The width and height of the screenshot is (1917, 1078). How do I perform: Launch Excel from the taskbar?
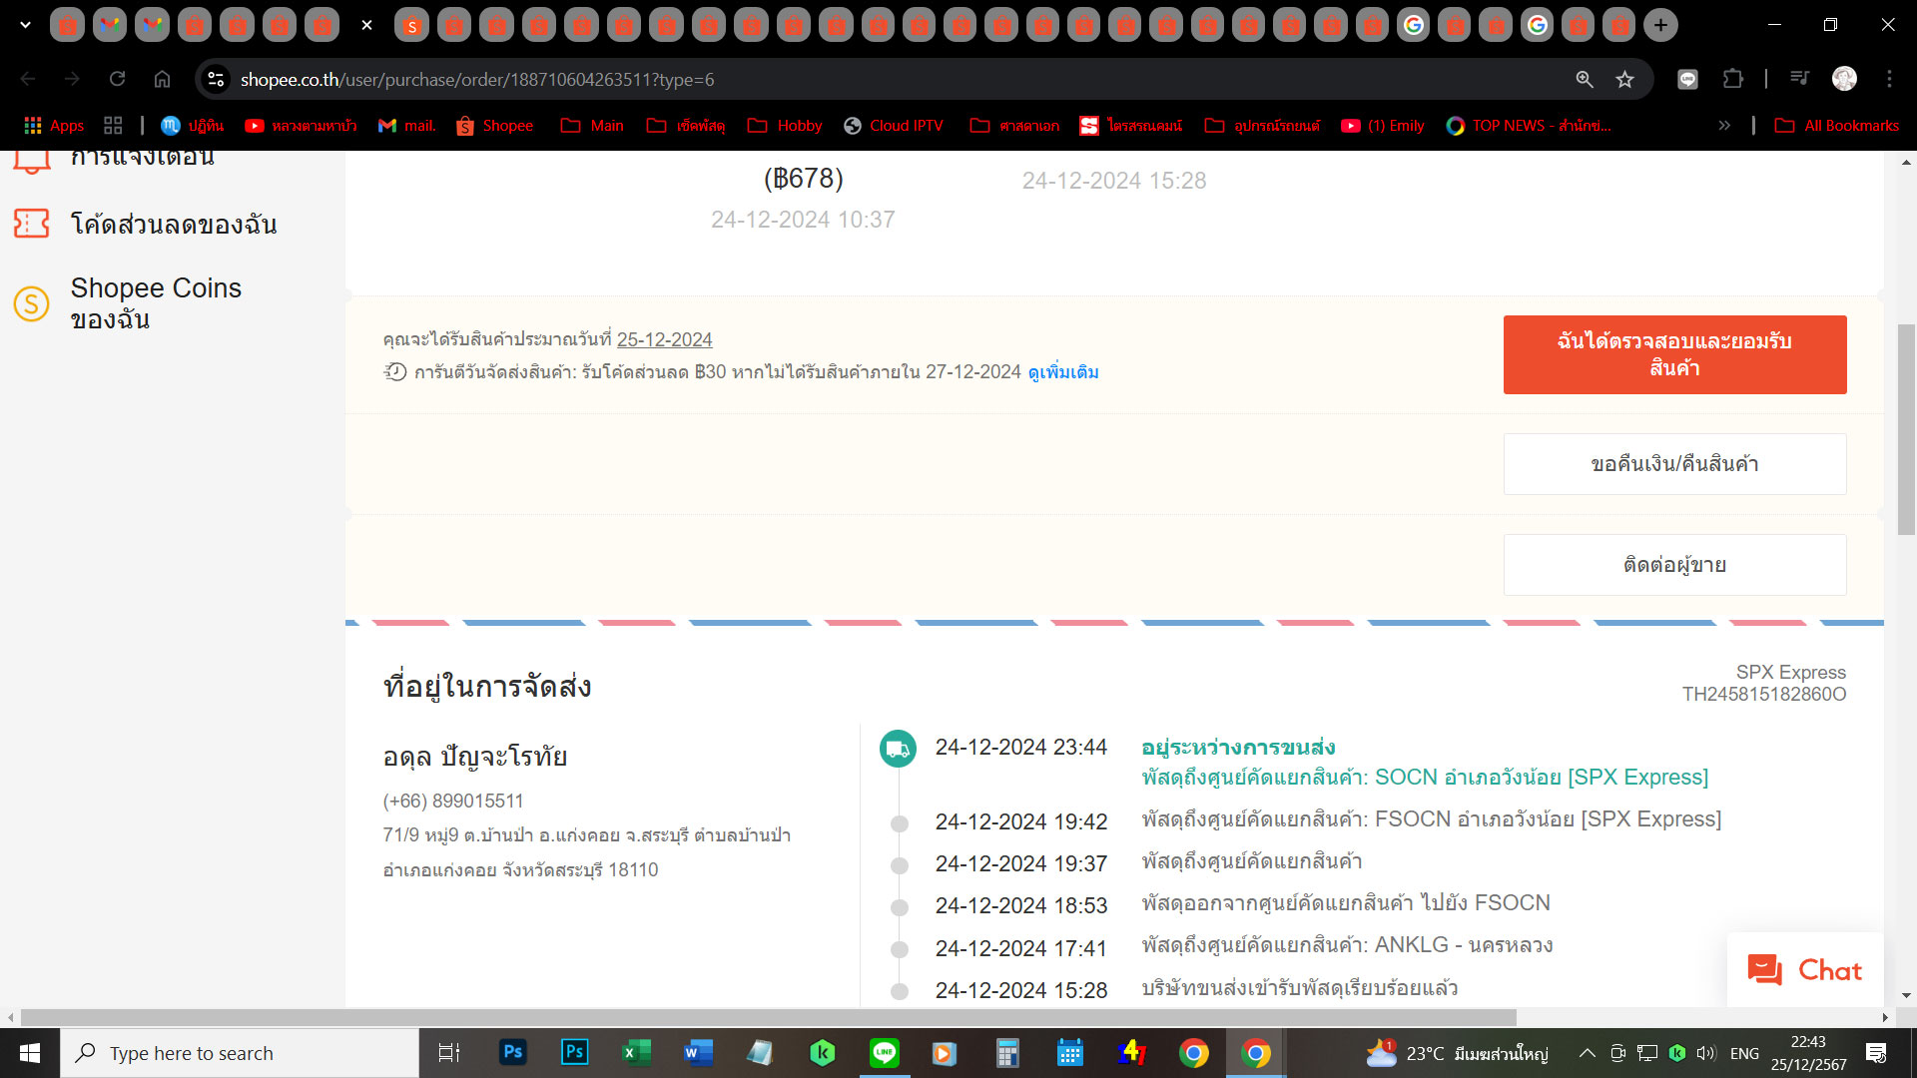coord(636,1052)
